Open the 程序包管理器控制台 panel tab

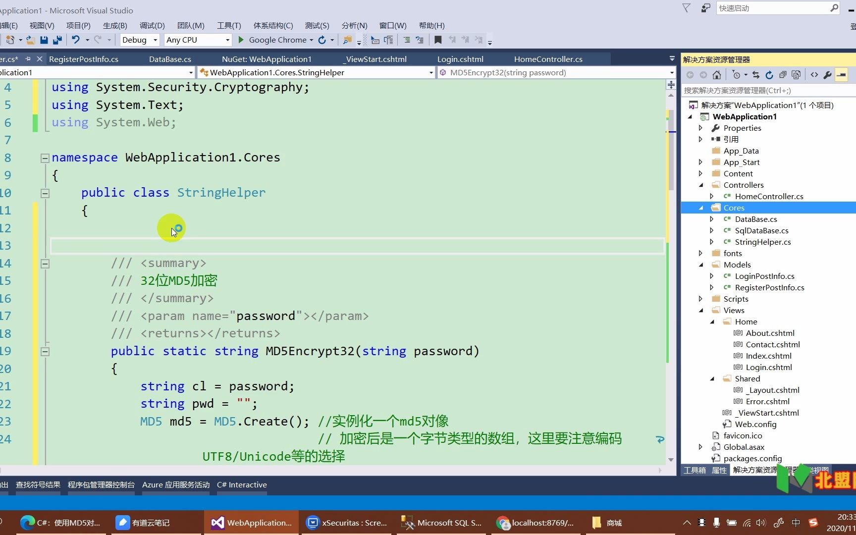pyautogui.click(x=101, y=484)
